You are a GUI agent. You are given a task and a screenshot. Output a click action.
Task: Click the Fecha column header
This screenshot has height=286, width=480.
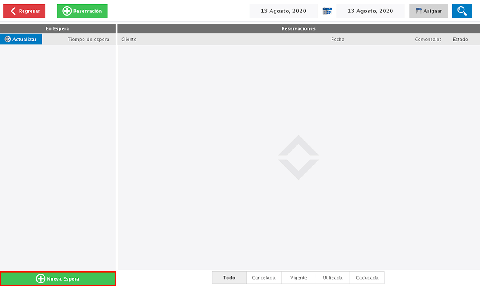point(338,39)
